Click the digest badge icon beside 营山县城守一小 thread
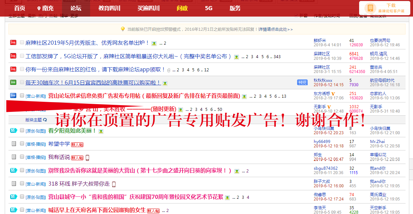The image size is (413, 214). 13,197
